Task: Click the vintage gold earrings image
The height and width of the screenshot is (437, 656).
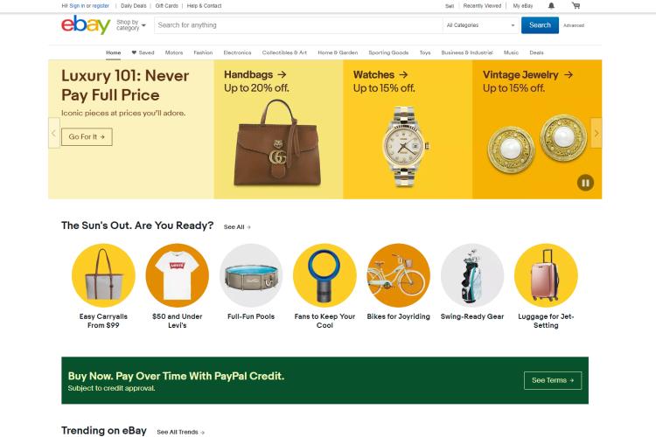Action: pyautogui.click(x=537, y=144)
